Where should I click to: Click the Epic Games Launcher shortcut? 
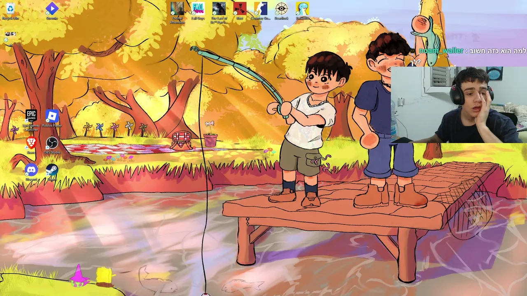tap(31, 120)
